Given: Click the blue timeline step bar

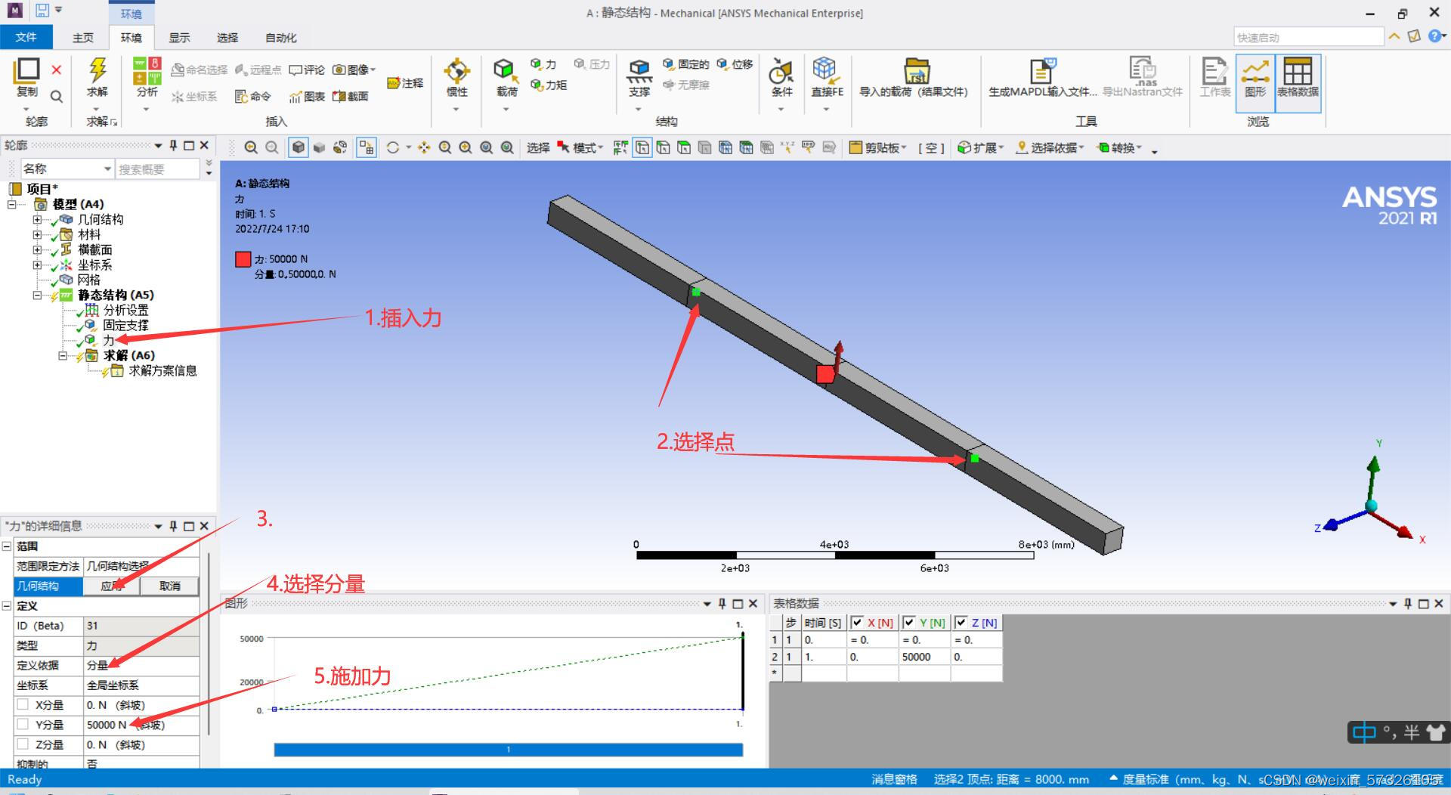Looking at the screenshot, I should point(508,750).
